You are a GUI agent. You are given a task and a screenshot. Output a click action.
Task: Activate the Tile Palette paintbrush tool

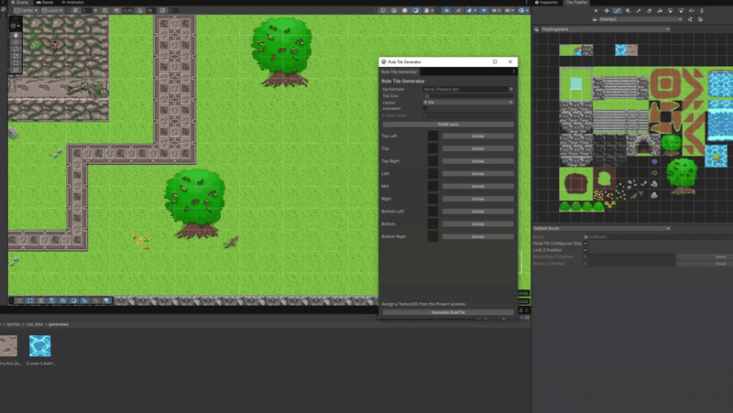[x=618, y=11]
